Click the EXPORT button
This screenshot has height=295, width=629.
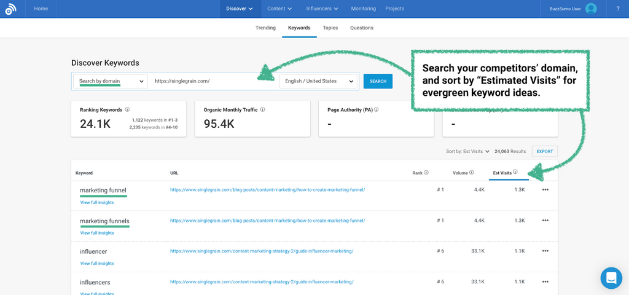(x=544, y=151)
